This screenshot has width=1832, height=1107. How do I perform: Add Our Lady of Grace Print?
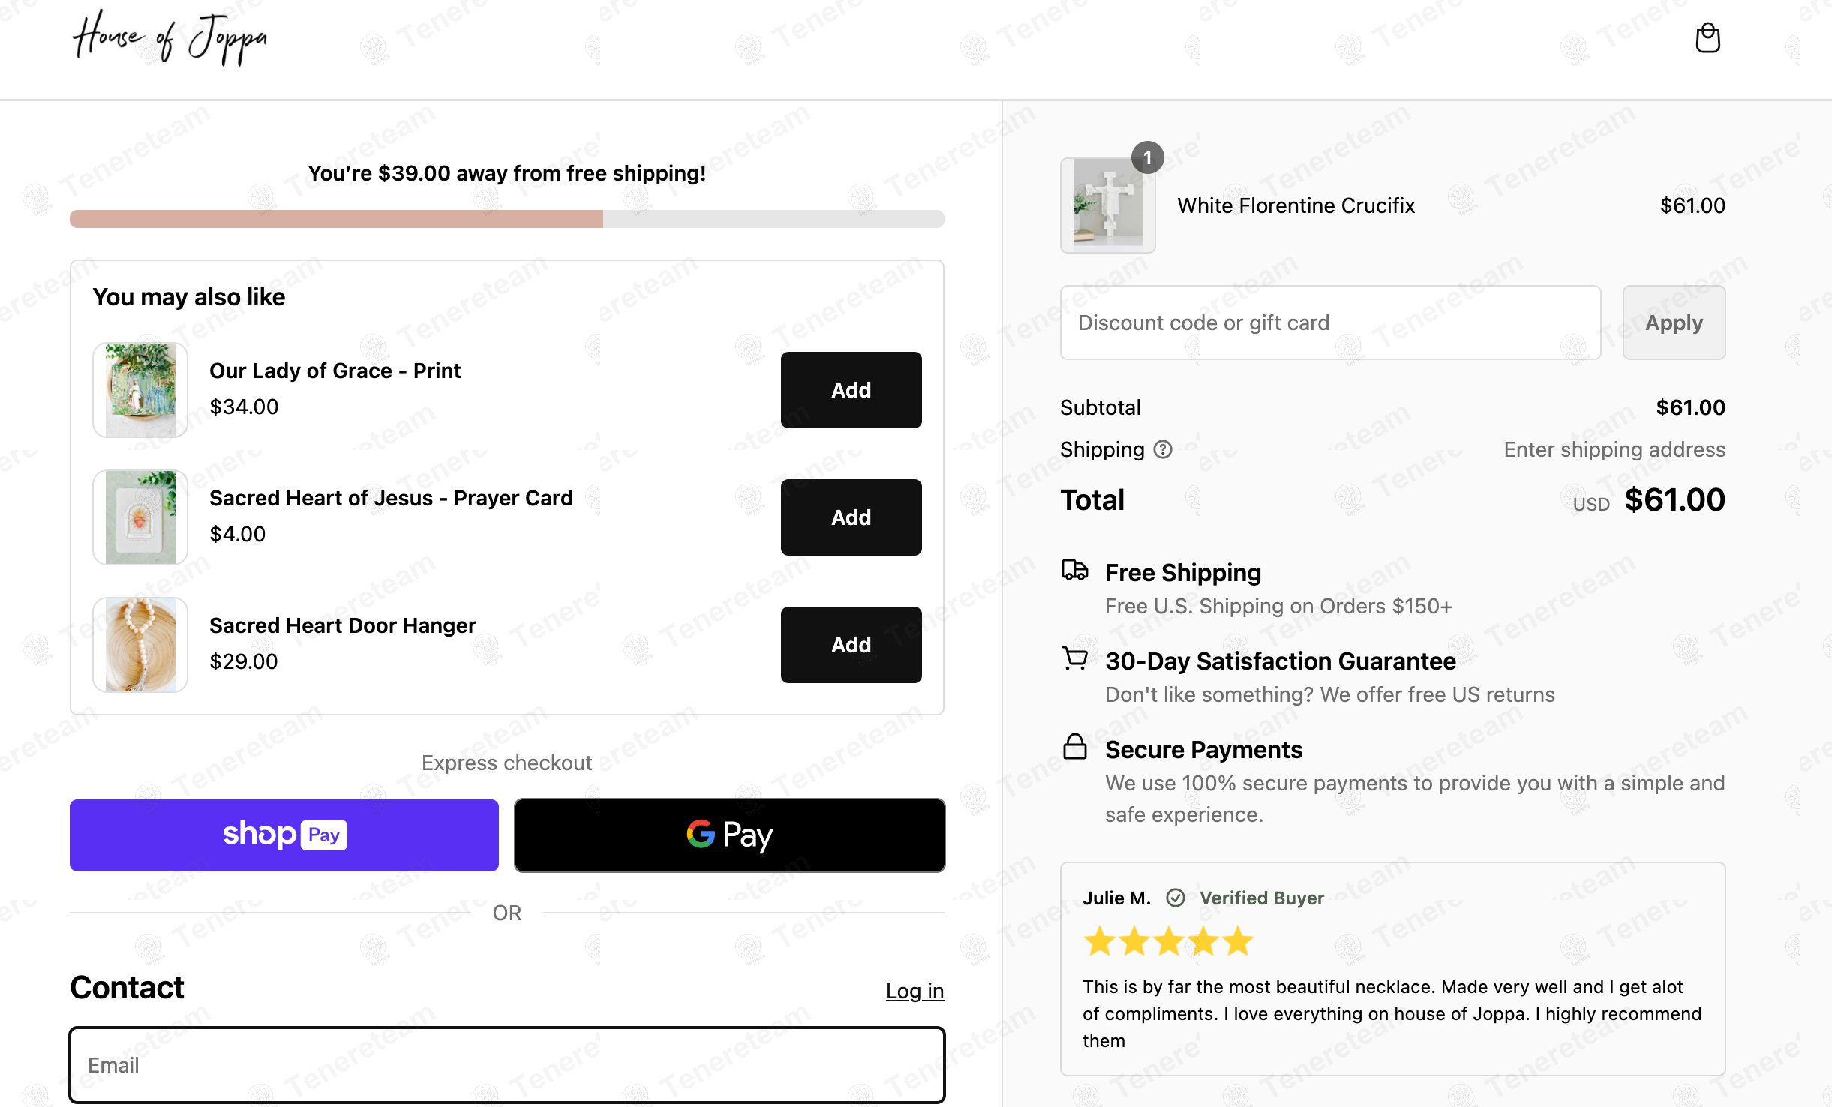tap(851, 390)
